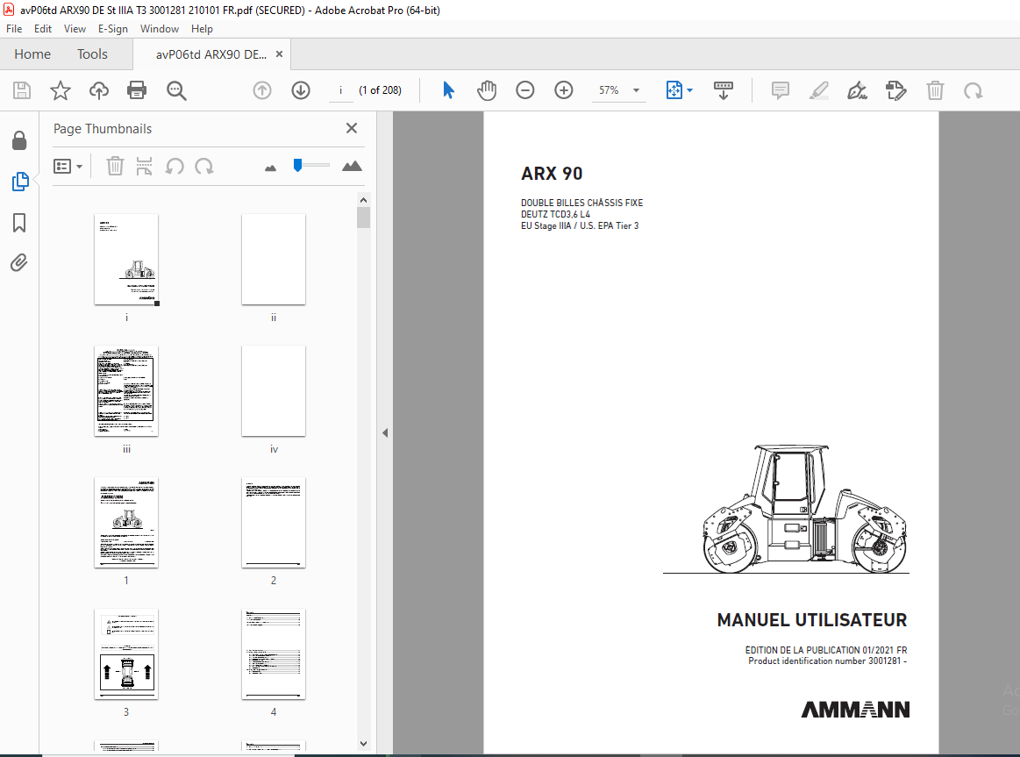This screenshot has height=757, width=1020.
Task: Select blank page iv thumbnail
Action: coord(274,391)
